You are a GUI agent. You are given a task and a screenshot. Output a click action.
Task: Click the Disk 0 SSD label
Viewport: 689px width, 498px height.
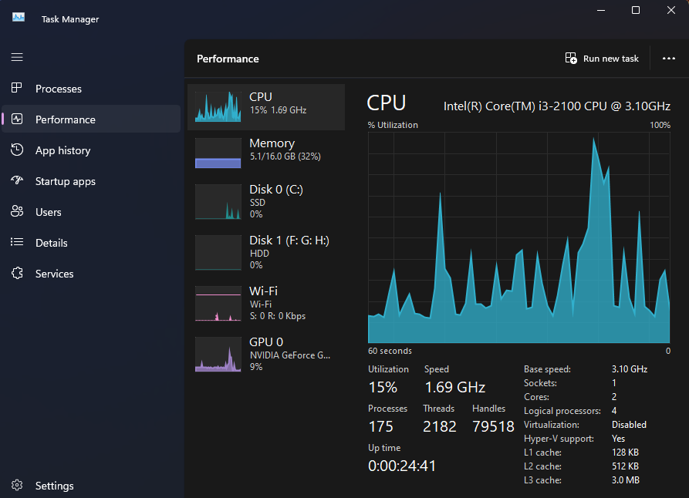pos(258,203)
